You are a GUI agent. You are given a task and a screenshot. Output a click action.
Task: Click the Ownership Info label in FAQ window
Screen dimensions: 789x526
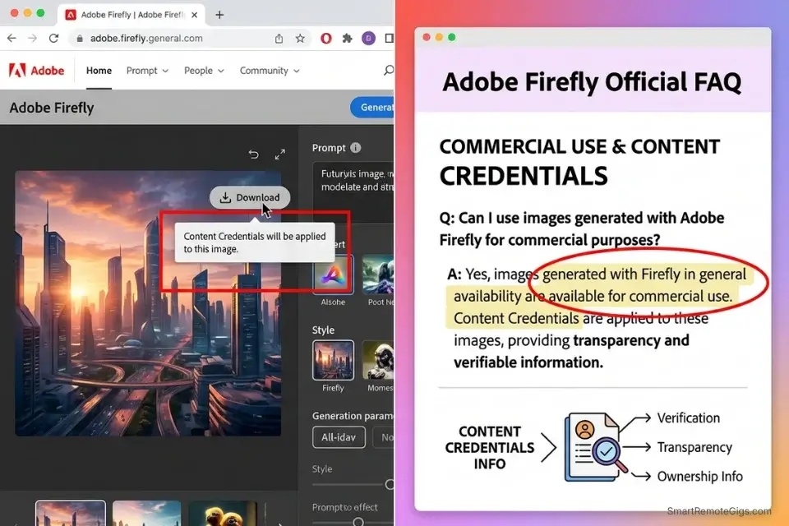[x=700, y=476]
